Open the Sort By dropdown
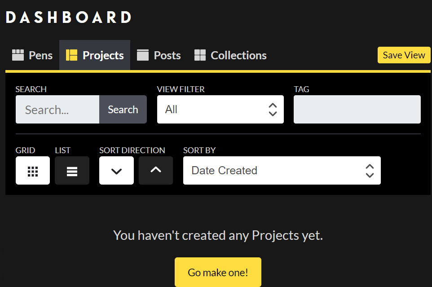This screenshot has height=287, width=432. (282, 171)
